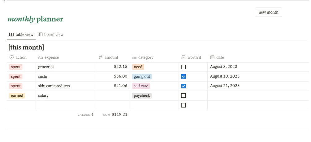Uncheck worth it for skin care products
The width and height of the screenshot is (311, 142).
[184, 86]
